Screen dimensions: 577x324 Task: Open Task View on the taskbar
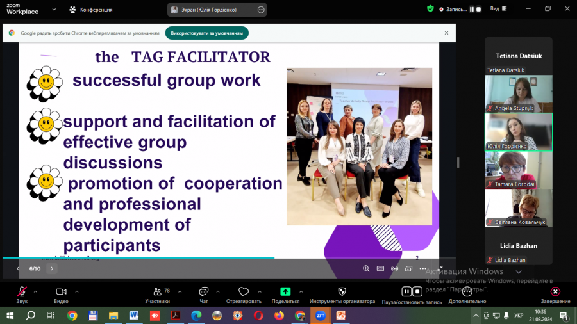pyautogui.click(x=51, y=316)
